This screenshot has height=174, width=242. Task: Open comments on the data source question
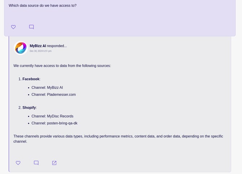point(31,27)
